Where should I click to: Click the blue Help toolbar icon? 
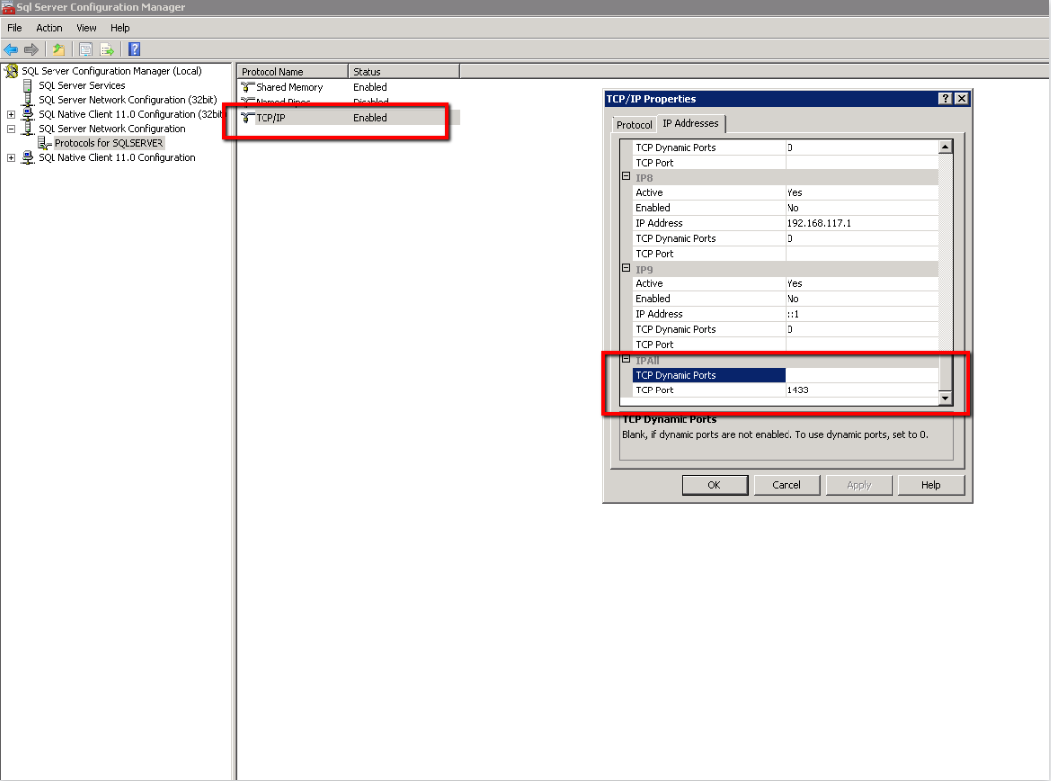point(134,49)
